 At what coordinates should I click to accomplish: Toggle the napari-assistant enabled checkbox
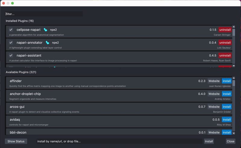(x=11, y=55)
